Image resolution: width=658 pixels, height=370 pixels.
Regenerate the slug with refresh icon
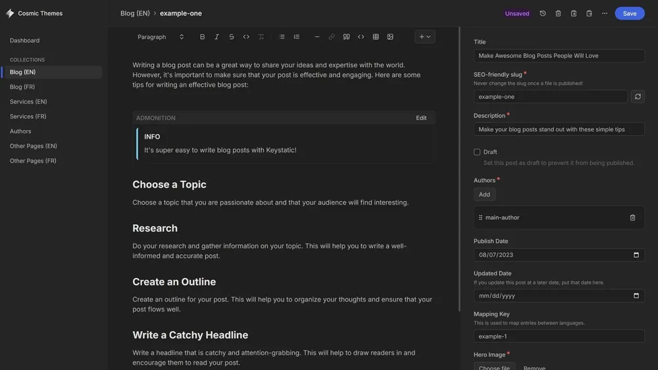[638, 97]
